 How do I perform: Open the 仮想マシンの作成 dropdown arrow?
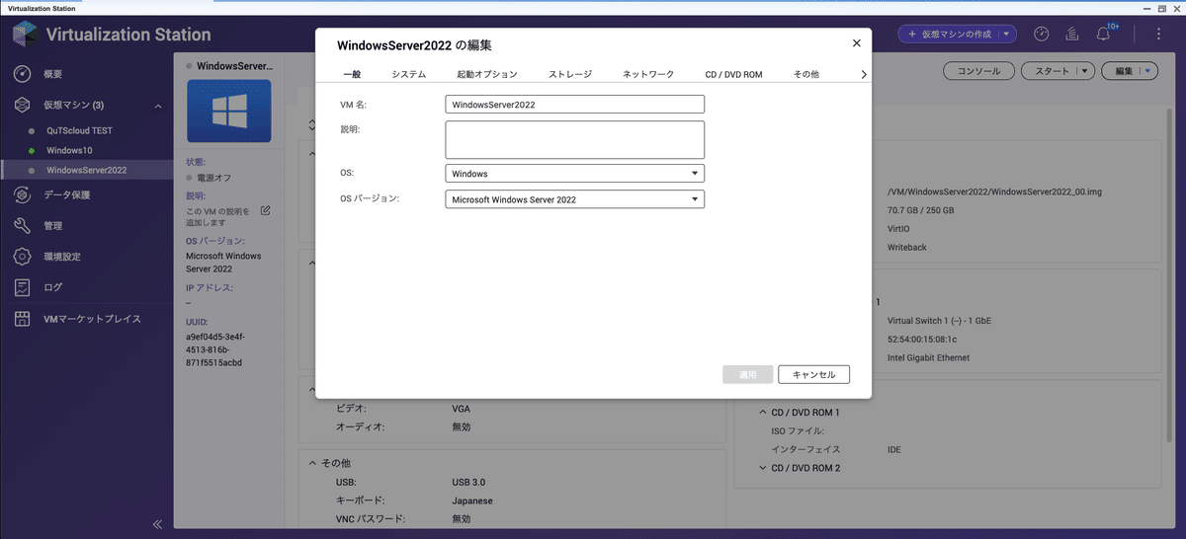click(1006, 34)
